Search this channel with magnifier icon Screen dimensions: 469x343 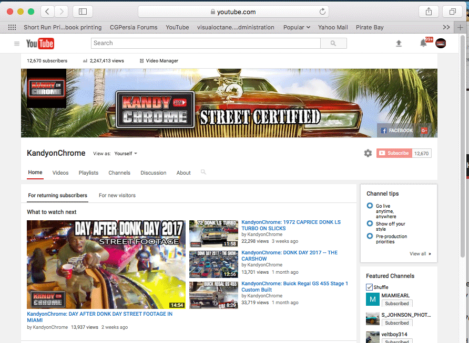pyautogui.click(x=203, y=172)
